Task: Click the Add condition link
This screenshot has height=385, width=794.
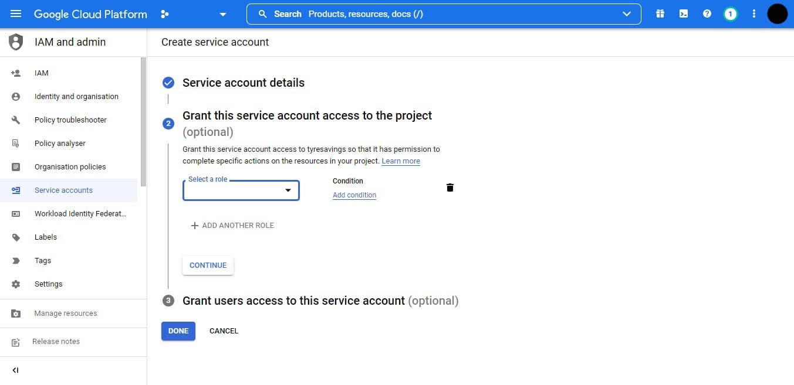Action: click(354, 195)
